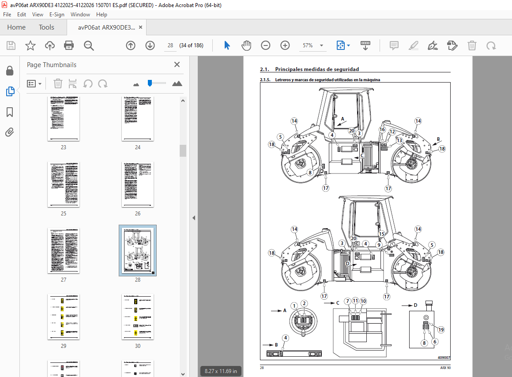The image size is (512, 377).
Task: Click the toolbar rotate icon
Action: pyautogui.click(x=491, y=45)
